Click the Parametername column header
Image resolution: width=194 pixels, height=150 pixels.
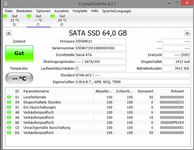[57, 91]
